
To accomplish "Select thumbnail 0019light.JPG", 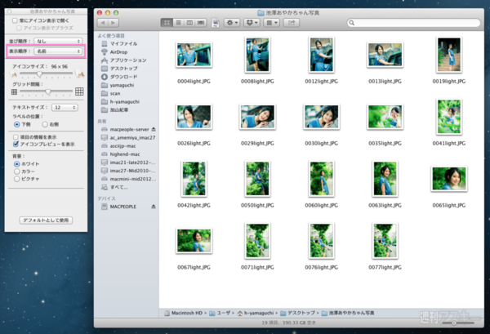I will (x=449, y=55).
